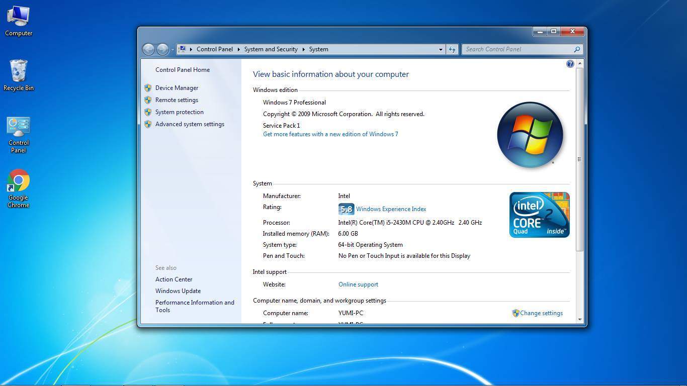Click the processor value Intel Core i5-2430M
The width and height of the screenshot is (687, 386).
410,223
